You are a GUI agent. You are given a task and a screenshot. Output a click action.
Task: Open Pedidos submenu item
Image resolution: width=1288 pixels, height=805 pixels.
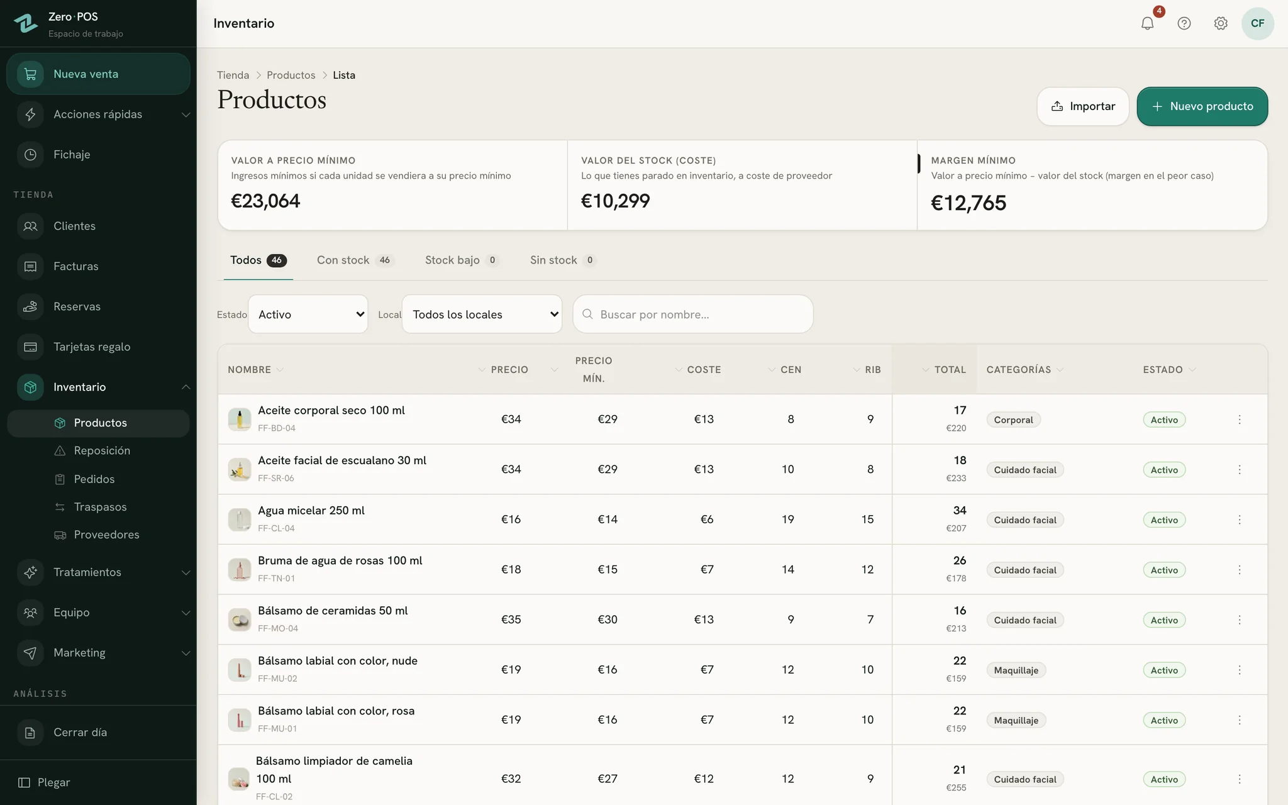pos(98,479)
